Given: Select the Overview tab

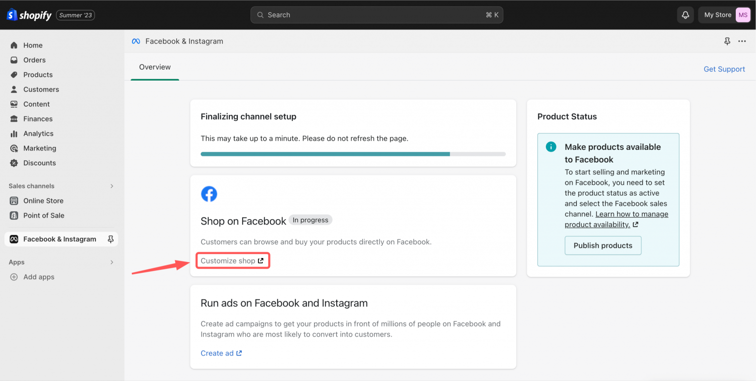Looking at the screenshot, I should pyautogui.click(x=155, y=67).
